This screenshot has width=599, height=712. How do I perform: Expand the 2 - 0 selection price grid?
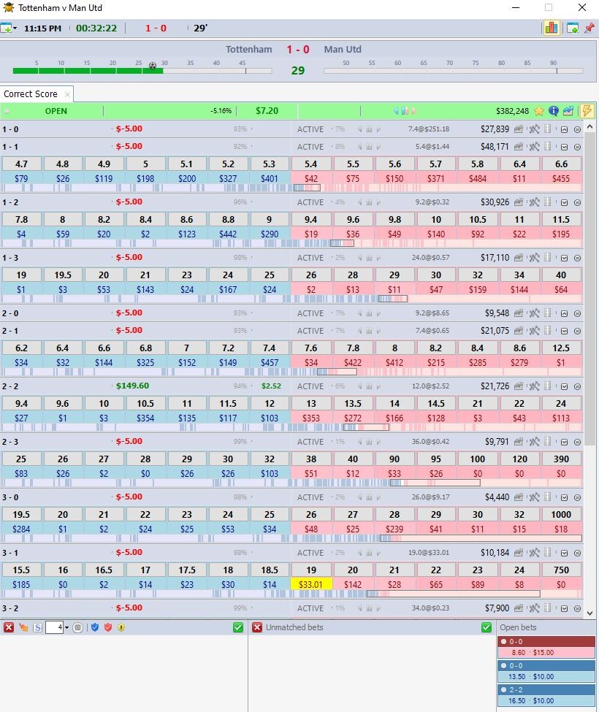[x=564, y=313]
